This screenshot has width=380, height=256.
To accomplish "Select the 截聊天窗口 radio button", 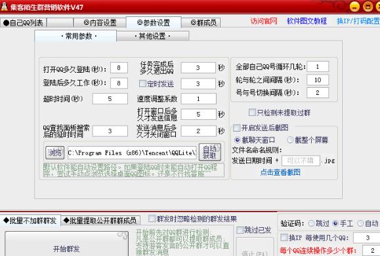I will 238,139.
